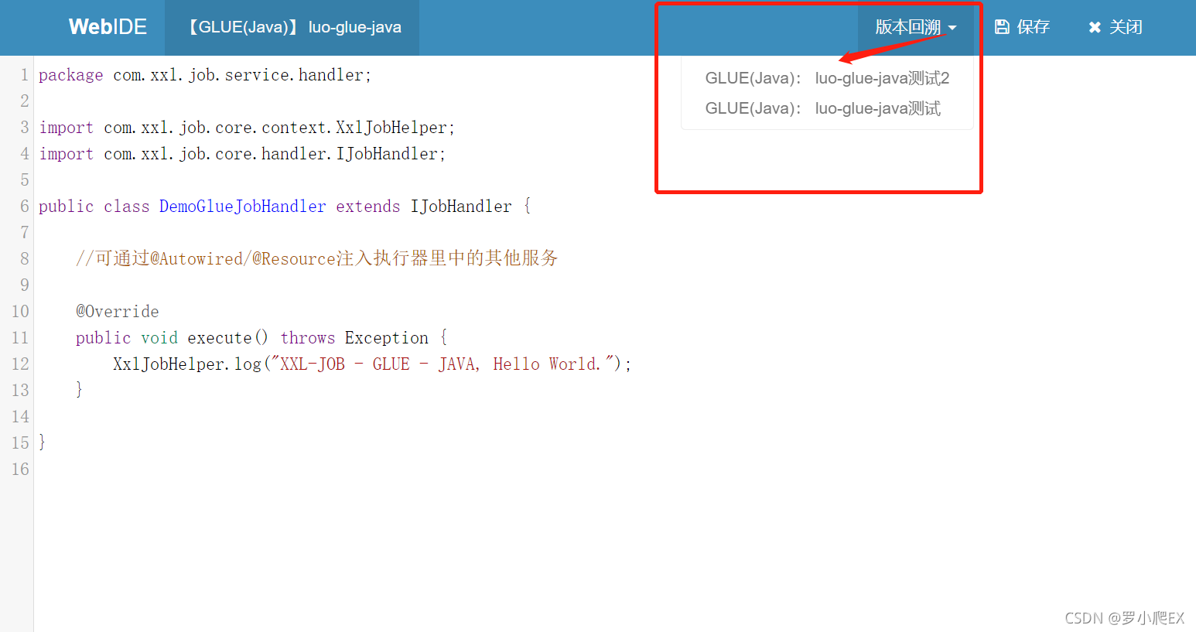Click the dropdown caret next to 版本回溯
Screen dimensions: 1196x632
point(952,28)
